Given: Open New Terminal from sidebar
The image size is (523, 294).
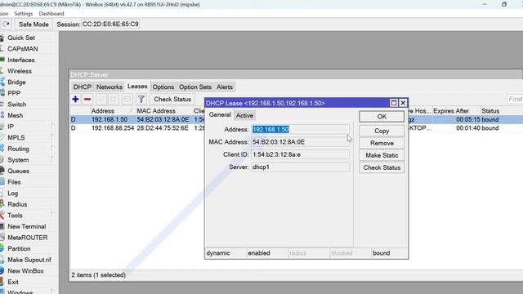Looking at the screenshot, I should [27, 226].
